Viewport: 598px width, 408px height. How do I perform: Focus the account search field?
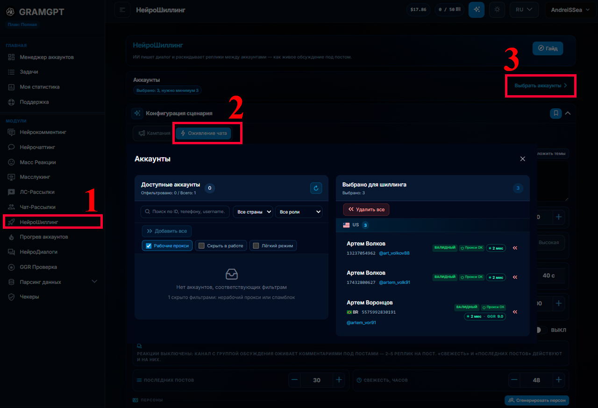pos(185,212)
